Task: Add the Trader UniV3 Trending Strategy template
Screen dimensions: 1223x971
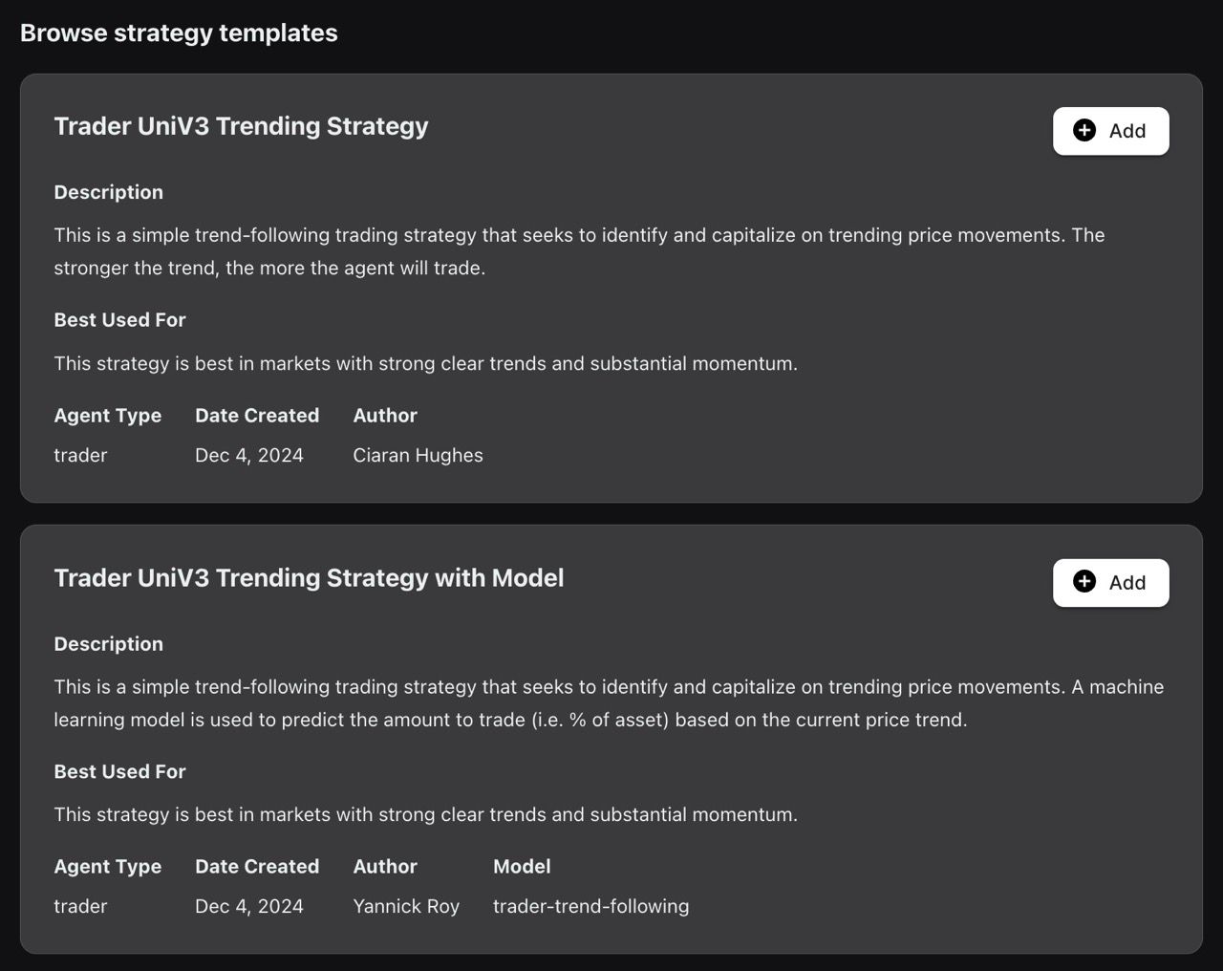Action: (1110, 131)
